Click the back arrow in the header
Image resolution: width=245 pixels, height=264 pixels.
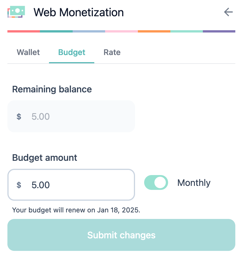(x=228, y=12)
